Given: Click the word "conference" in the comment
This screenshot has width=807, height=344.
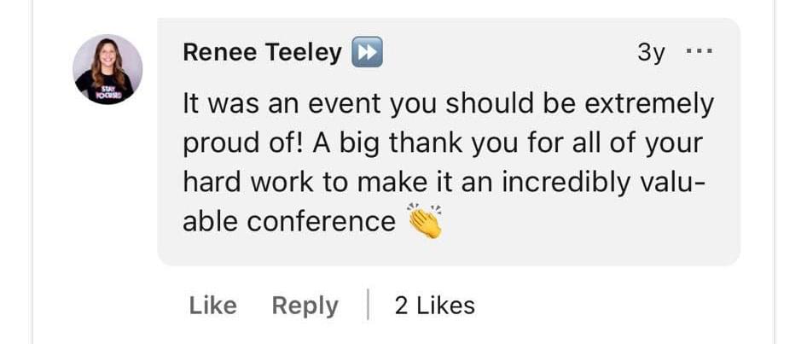Looking at the screenshot, I should (321, 221).
